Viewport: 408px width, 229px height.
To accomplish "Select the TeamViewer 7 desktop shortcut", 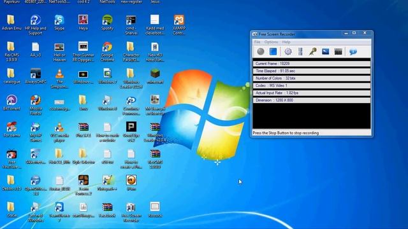I will [59, 212].
